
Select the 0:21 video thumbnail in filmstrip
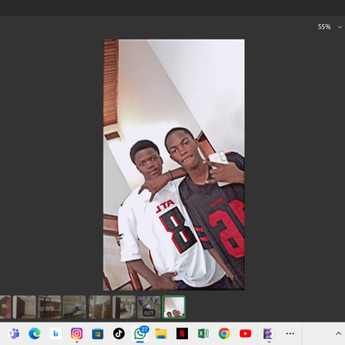pos(149,307)
